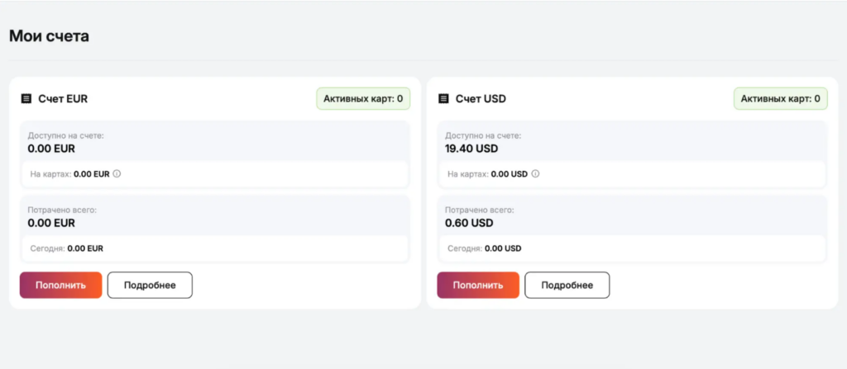Click the USD account receipt icon

443,99
